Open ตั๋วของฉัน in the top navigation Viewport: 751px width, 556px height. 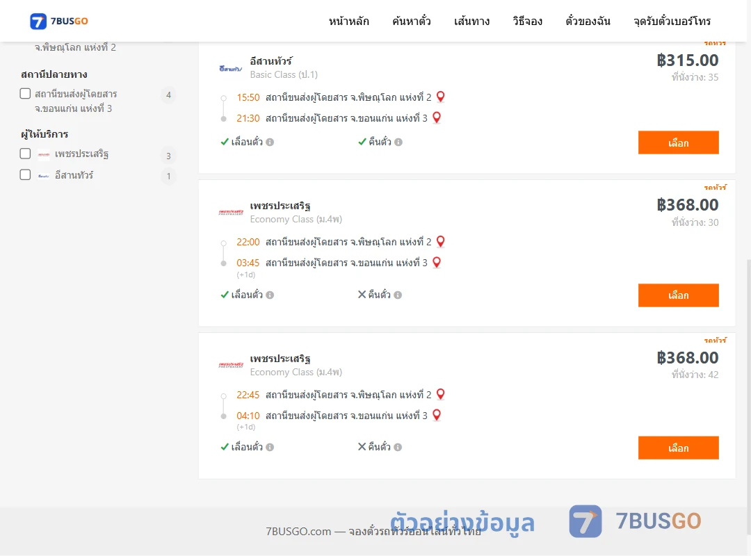pyautogui.click(x=588, y=21)
